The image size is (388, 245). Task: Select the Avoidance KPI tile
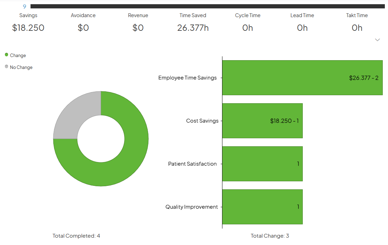point(83,22)
